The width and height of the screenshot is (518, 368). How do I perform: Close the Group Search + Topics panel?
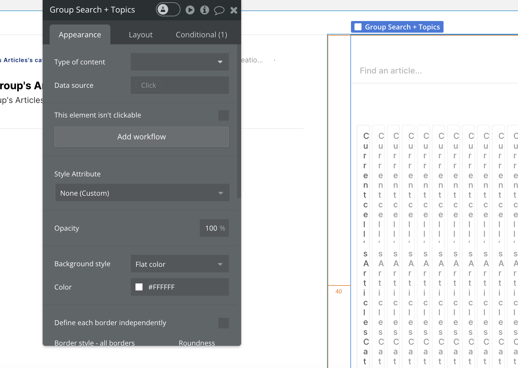pyautogui.click(x=234, y=10)
